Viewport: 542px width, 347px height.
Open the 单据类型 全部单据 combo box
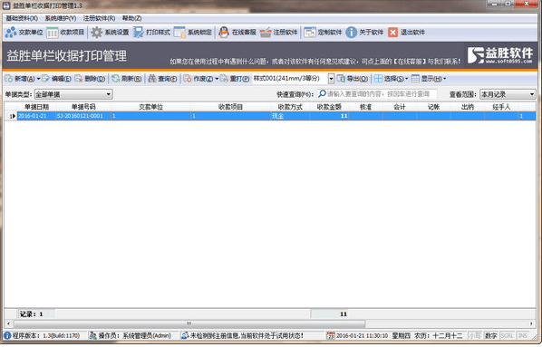73,94
